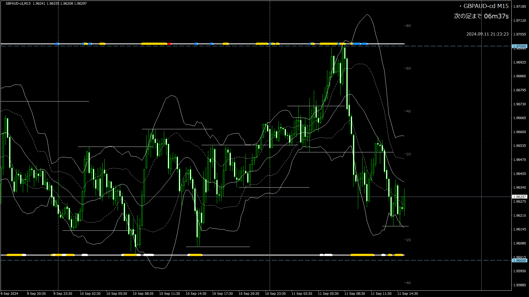Screen dimensions: 529x297
Task: Click the 9 Sep 2024 date label on time axis
Action: point(9,294)
